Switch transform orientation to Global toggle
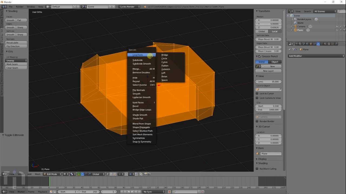 262,31
